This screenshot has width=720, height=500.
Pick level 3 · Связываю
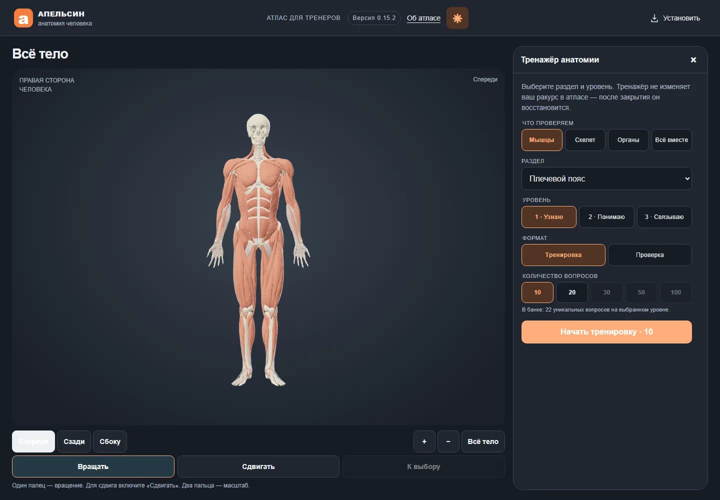click(x=664, y=217)
